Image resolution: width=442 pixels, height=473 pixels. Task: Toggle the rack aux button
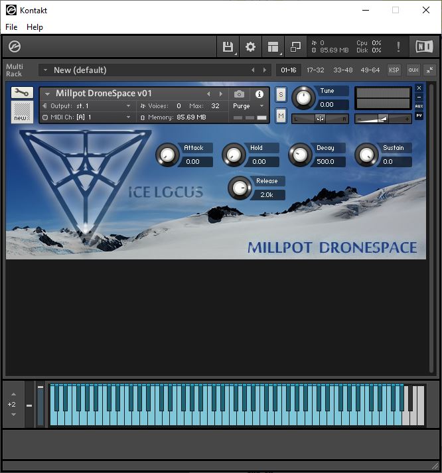click(413, 70)
